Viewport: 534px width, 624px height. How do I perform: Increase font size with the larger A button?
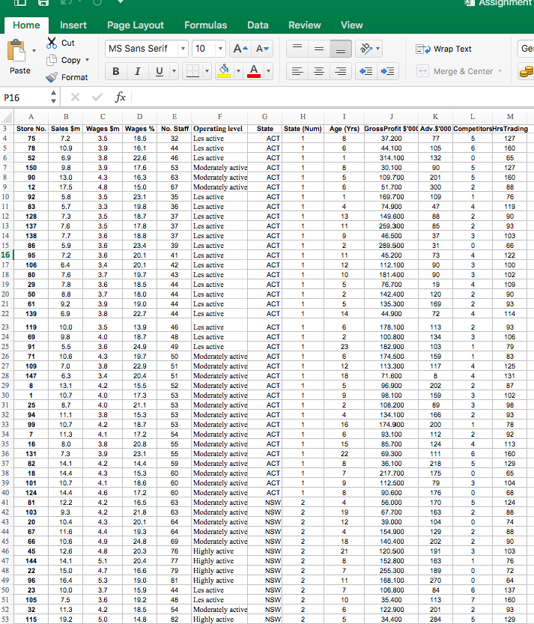(x=240, y=49)
